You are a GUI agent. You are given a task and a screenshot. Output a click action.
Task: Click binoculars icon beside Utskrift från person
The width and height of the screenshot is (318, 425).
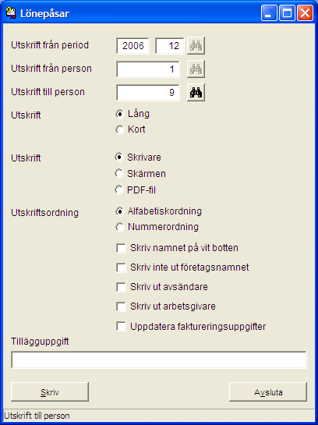[196, 69]
